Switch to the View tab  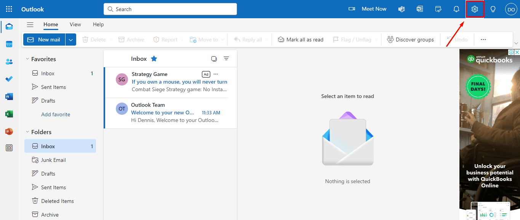[75, 24]
